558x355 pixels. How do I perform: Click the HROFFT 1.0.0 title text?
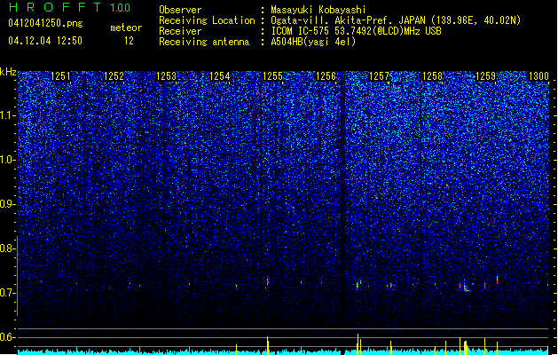[69, 7]
